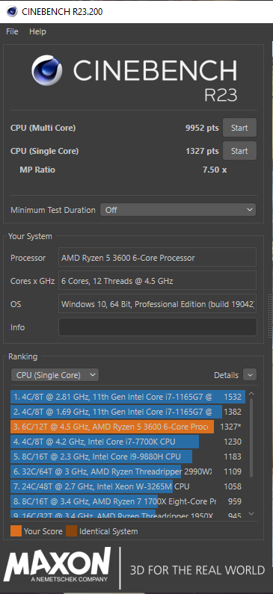The image size is (273, 594).
Task: Open the File menu
Action: pos(12,31)
